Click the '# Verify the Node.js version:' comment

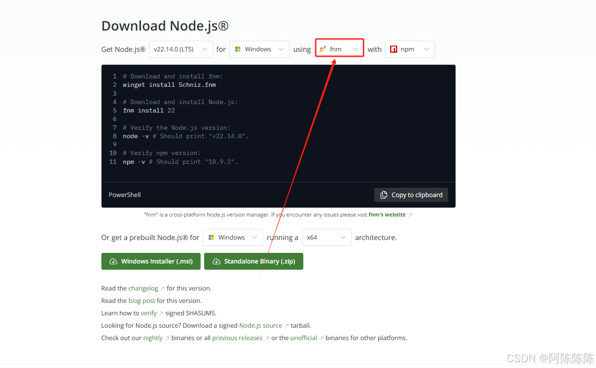tap(177, 128)
